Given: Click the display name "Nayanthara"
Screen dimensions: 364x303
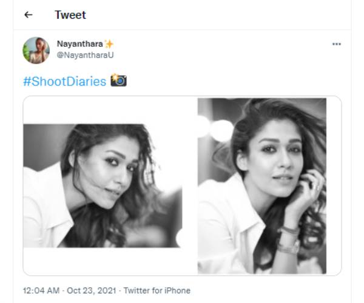Looking at the screenshot, I should pyautogui.click(x=79, y=44).
